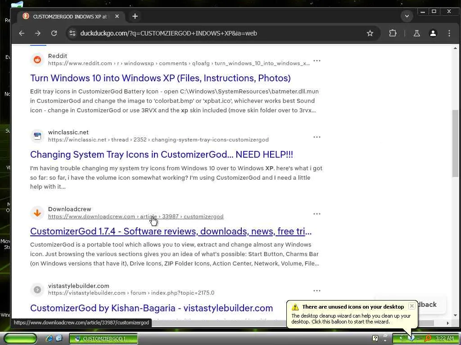Click the Reddit site name
This screenshot has height=345, width=461.
click(58, 56)
